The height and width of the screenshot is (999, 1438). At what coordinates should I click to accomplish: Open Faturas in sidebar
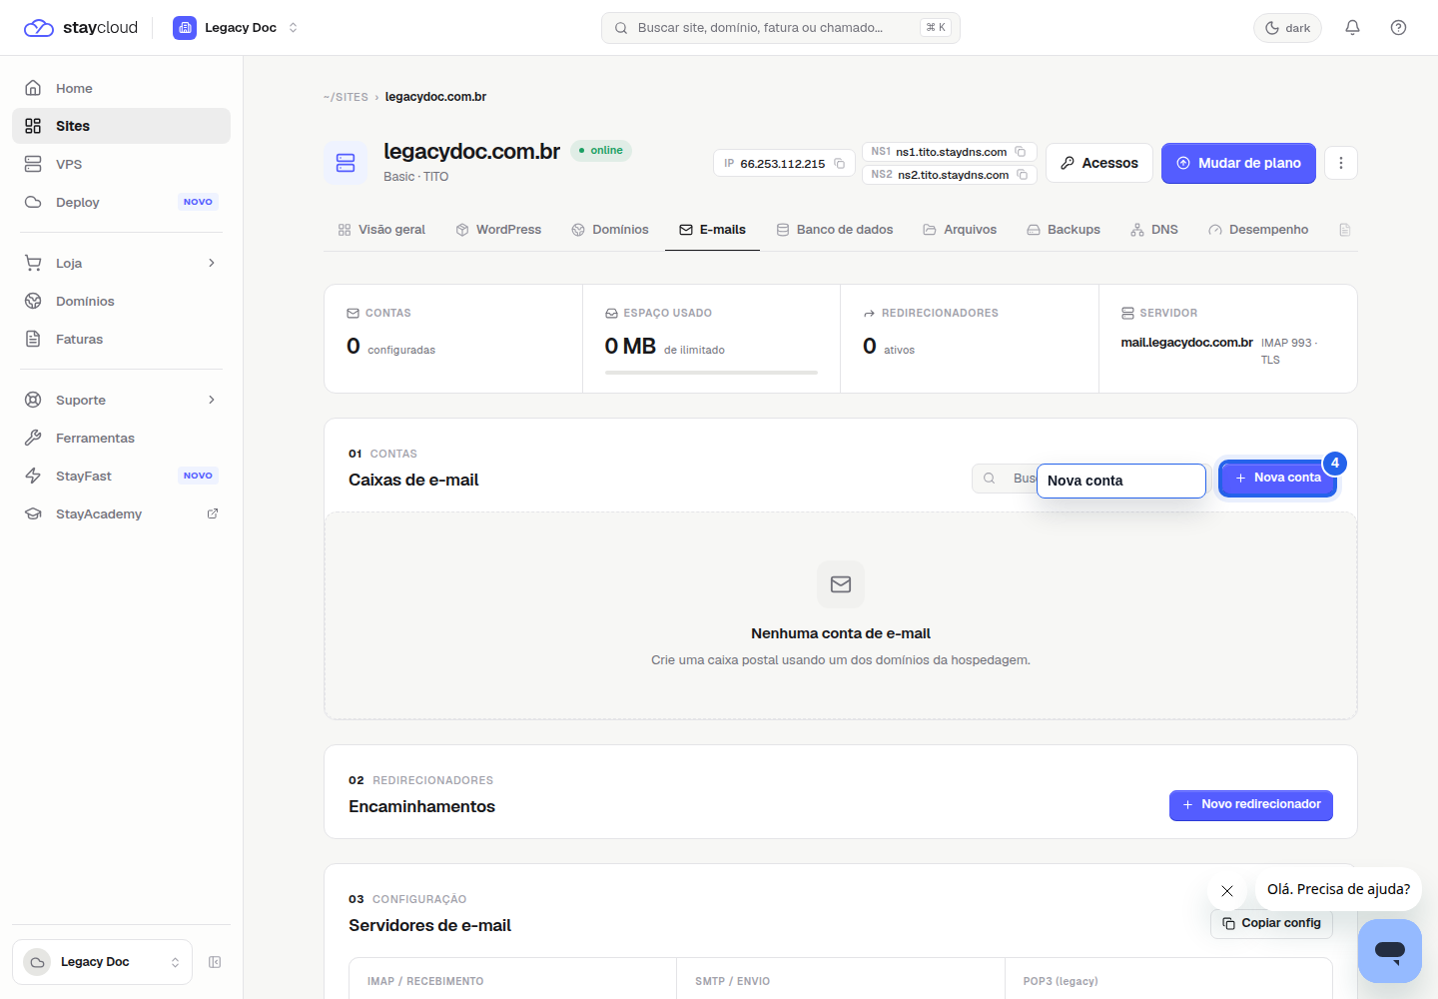click(121, 339)
